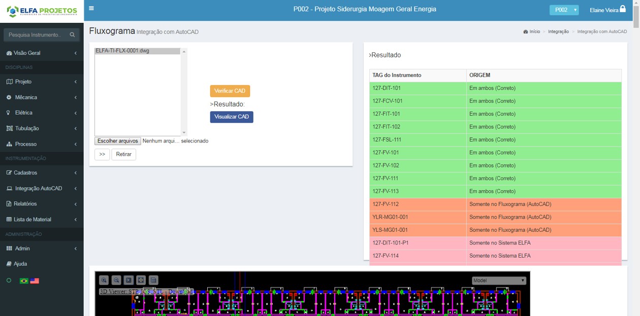The width and height of the screenshot is (640, 316).
Task: Click the search magnifier icon in sidebar
Action: click(x=72, y=35)
